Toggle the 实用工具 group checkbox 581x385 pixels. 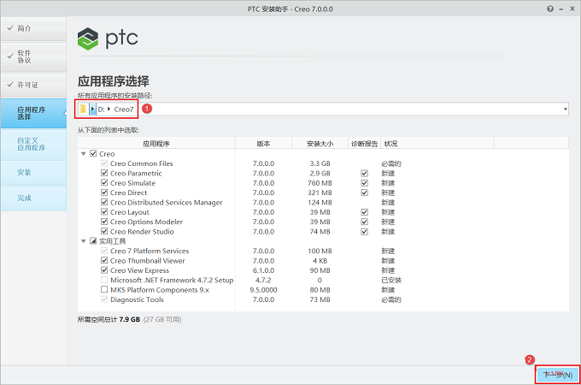coord(93,241)
